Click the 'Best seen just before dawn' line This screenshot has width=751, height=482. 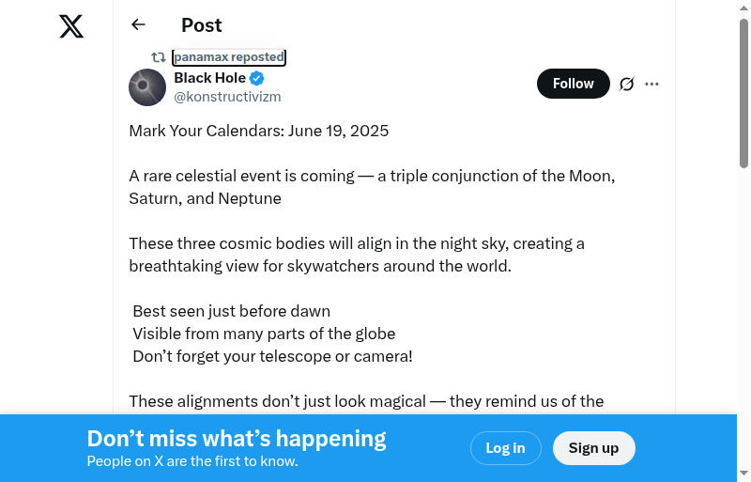231,311
